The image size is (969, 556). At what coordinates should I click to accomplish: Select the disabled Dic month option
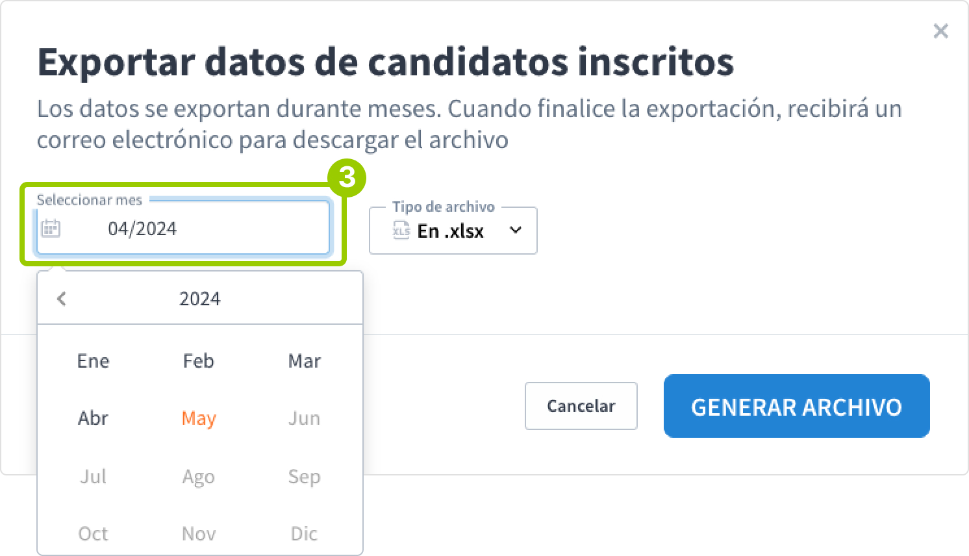coord(304,533)
